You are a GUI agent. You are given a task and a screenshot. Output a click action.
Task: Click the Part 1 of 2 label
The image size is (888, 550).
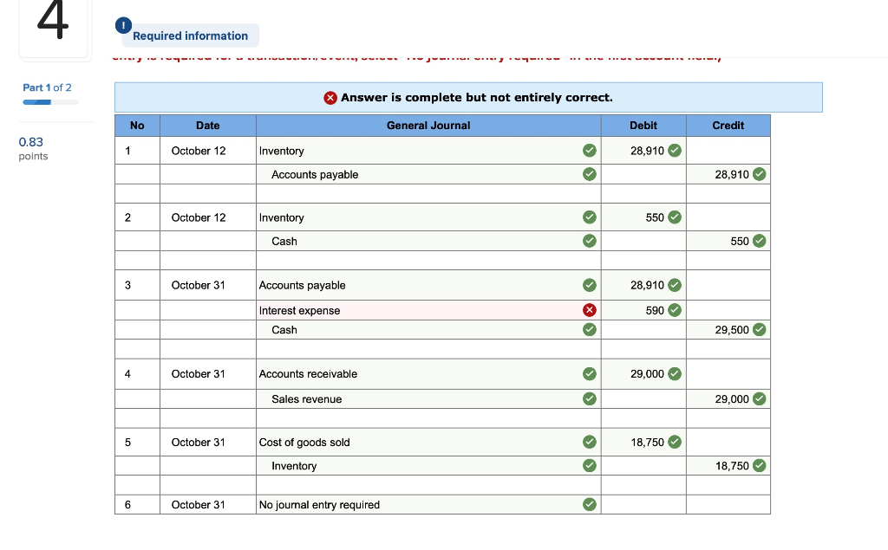(47, 87)
